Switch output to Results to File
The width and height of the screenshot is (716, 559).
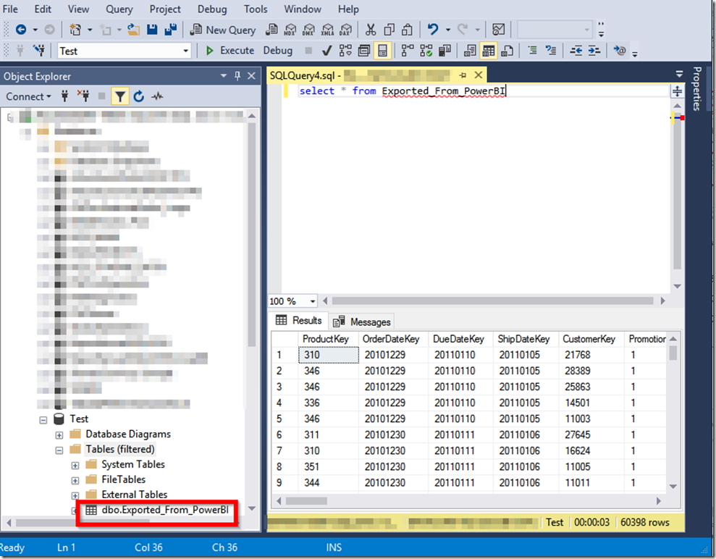(507, 50)
